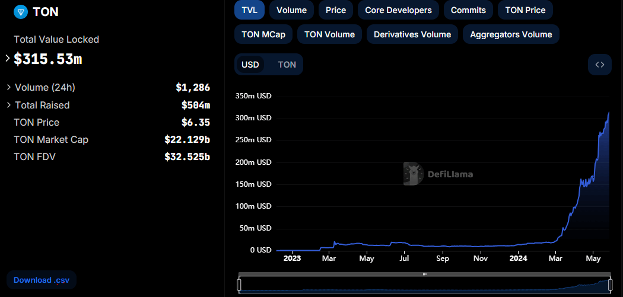Image resolution: width=623 pixels, height=297 pixels.
Task: Download the .csv data file
Action: coord(42,280)
